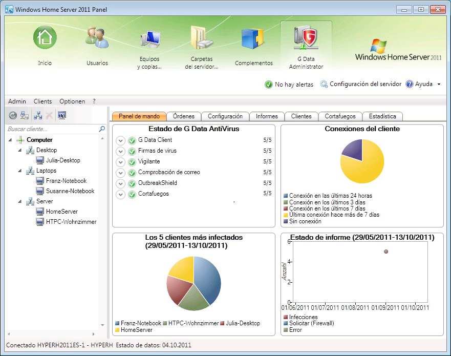Click the No hay alertas status indicator
The image size is (451, 356).
point(289,85)
